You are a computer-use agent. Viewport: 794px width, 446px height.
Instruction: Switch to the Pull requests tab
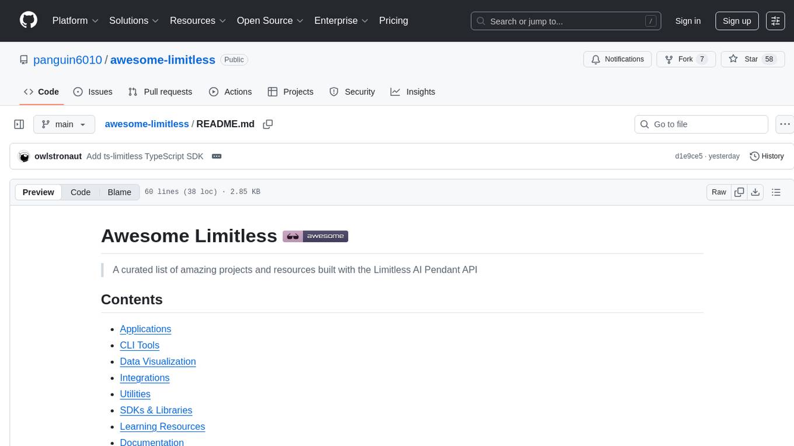[160, 92]
